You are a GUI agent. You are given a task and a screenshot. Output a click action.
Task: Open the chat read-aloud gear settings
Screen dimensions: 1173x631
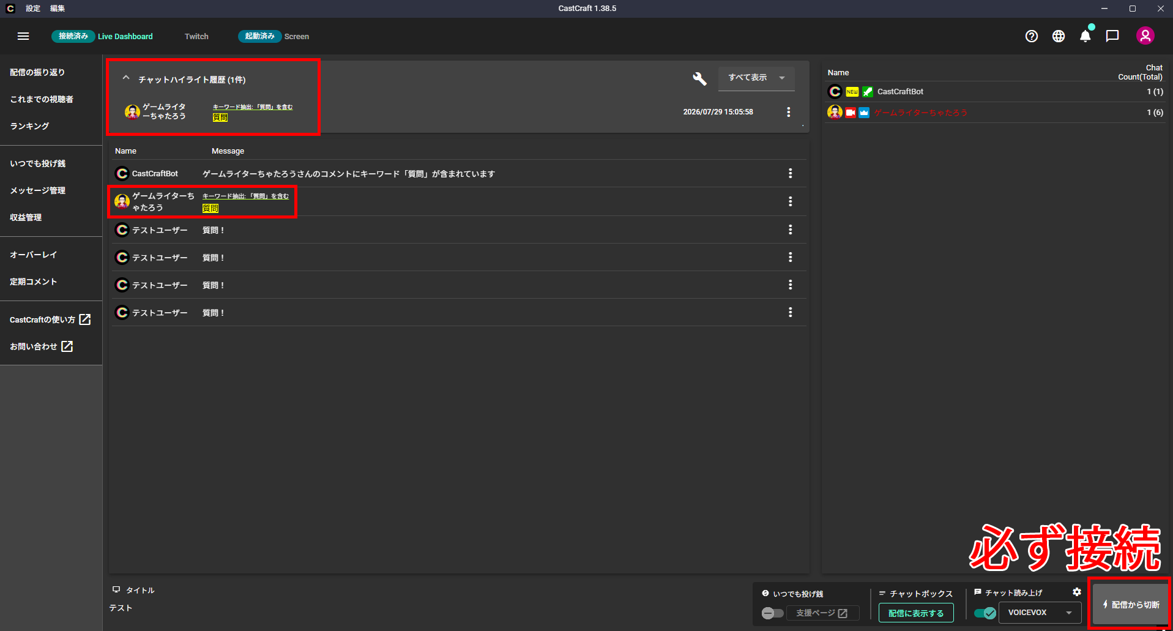click(x=1077, y=592)
